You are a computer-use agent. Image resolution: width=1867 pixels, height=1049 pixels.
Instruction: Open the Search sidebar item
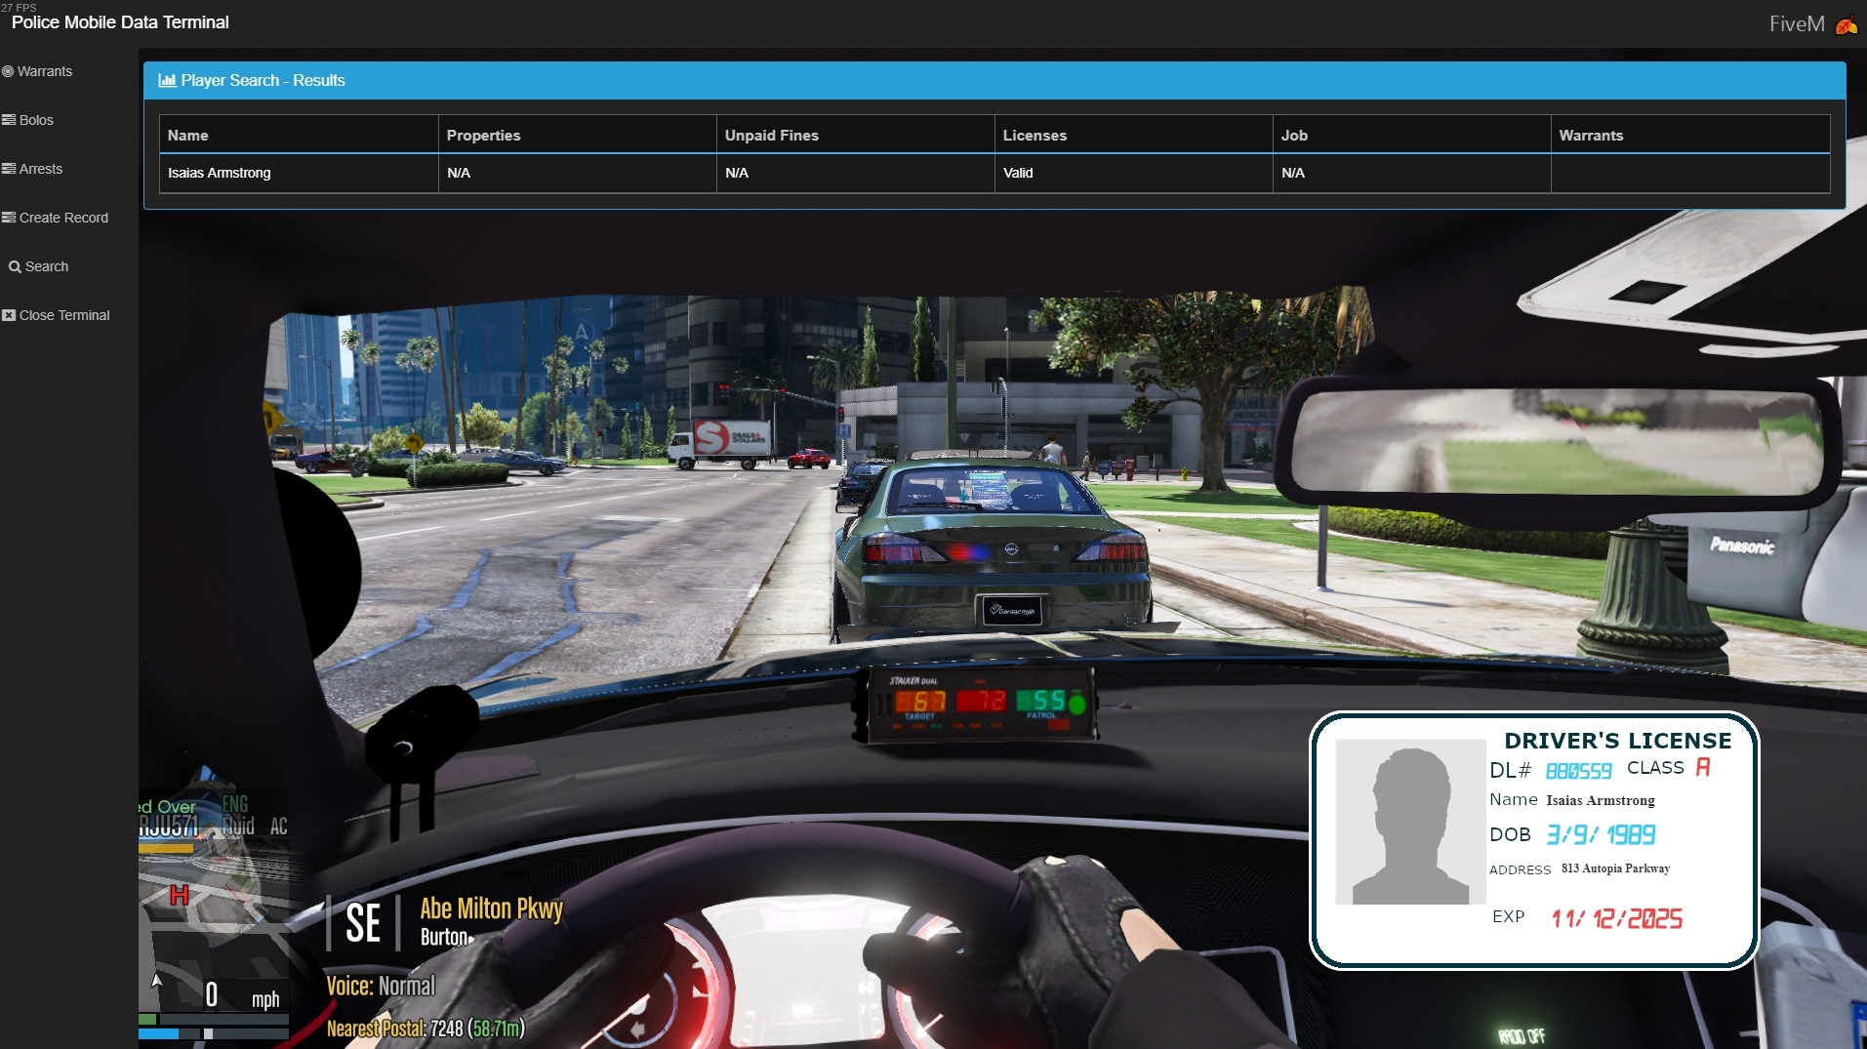(x=38, y=266)
